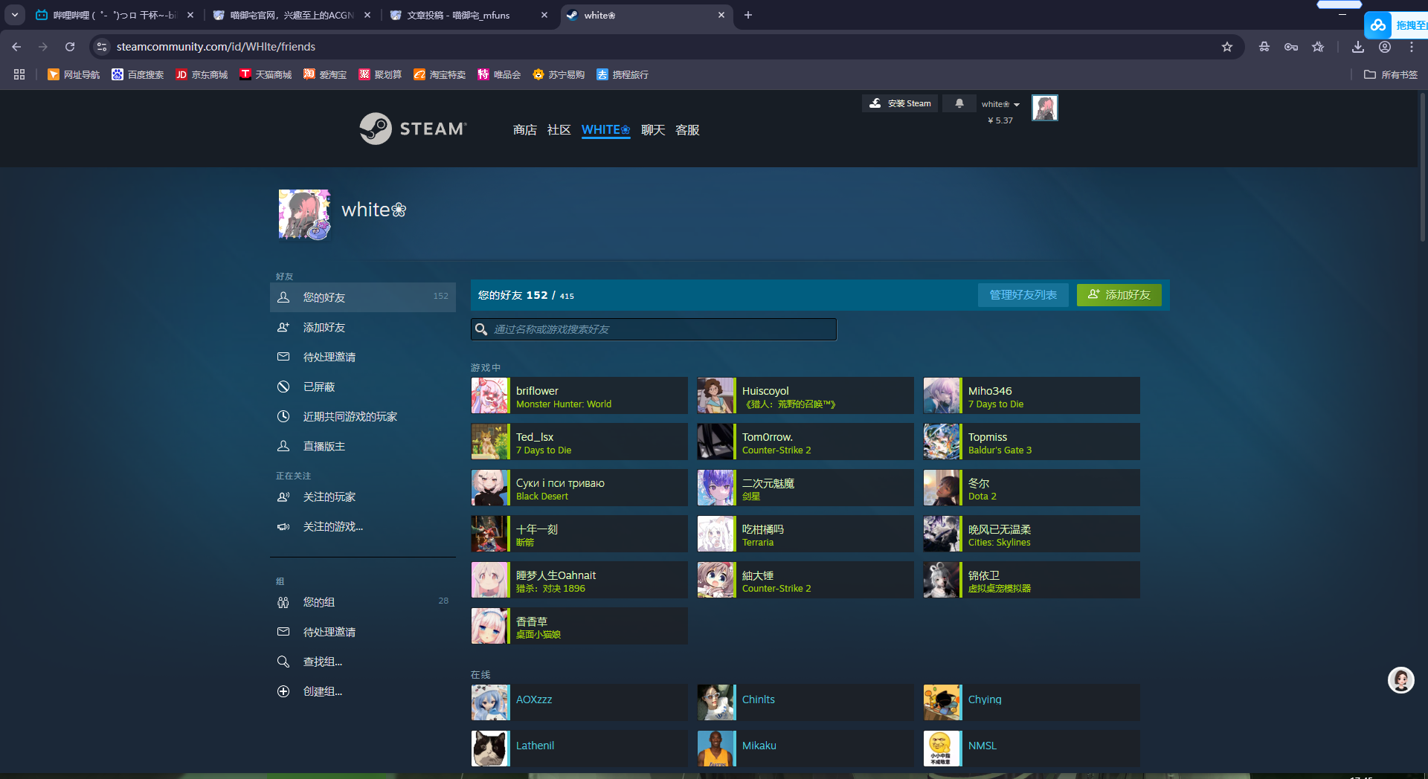Open the 社区 community menu

coord(559,130)
